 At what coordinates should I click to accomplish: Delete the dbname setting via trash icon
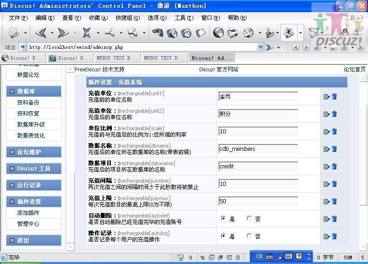tap(334, 149)
